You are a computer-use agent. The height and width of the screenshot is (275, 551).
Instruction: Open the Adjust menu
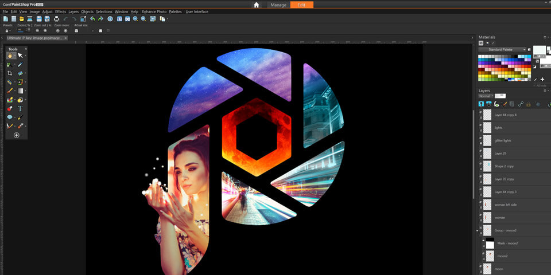click(48, 11)
